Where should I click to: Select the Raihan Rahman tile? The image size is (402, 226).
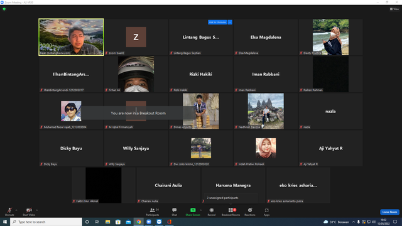point(330,74)
